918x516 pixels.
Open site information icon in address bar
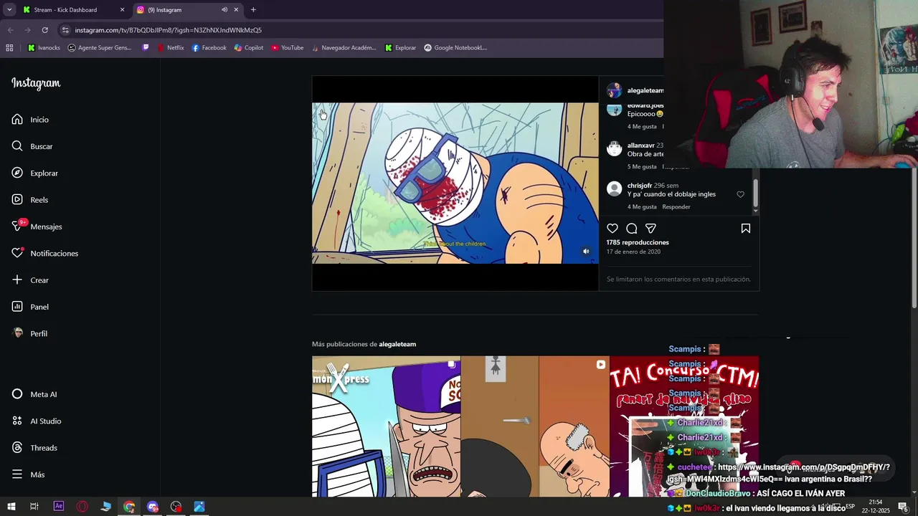coord(66,30)
